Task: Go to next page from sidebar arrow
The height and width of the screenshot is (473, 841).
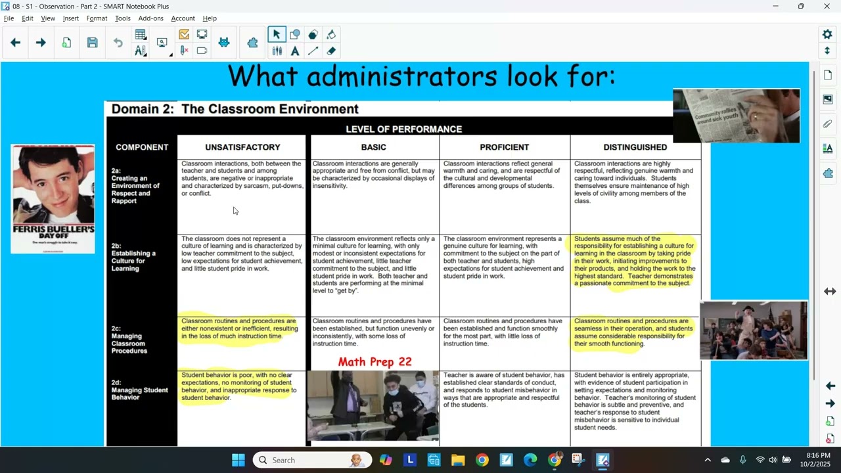Action: (830, 403)
